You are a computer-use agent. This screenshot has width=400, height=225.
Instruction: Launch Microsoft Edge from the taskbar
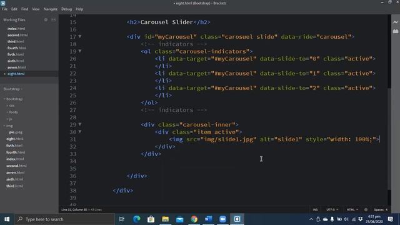[136, 219]
